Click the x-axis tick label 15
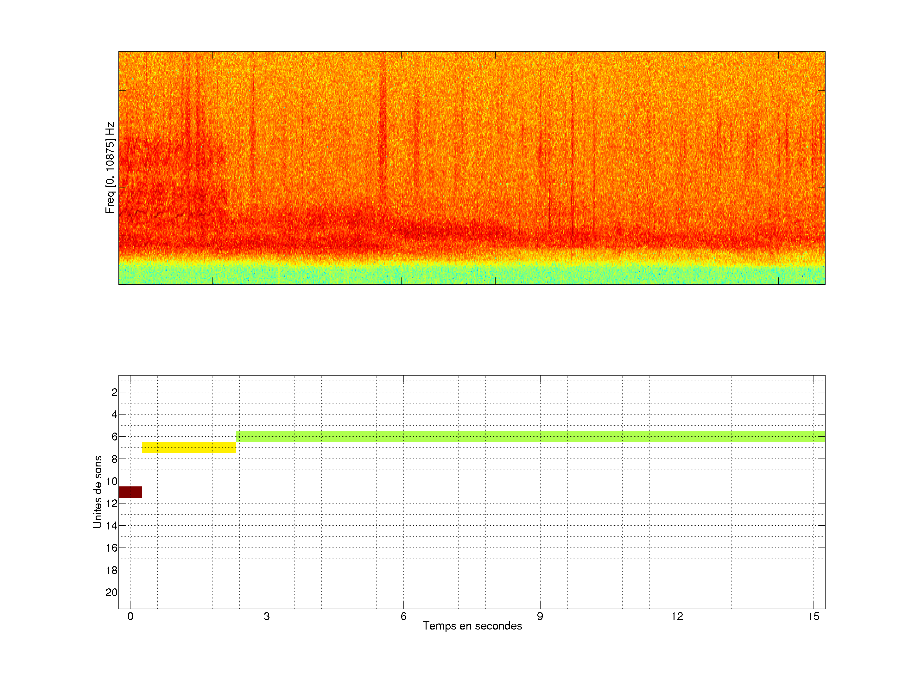The width and height of the screenshot is (912, 684). click(813, 616)
